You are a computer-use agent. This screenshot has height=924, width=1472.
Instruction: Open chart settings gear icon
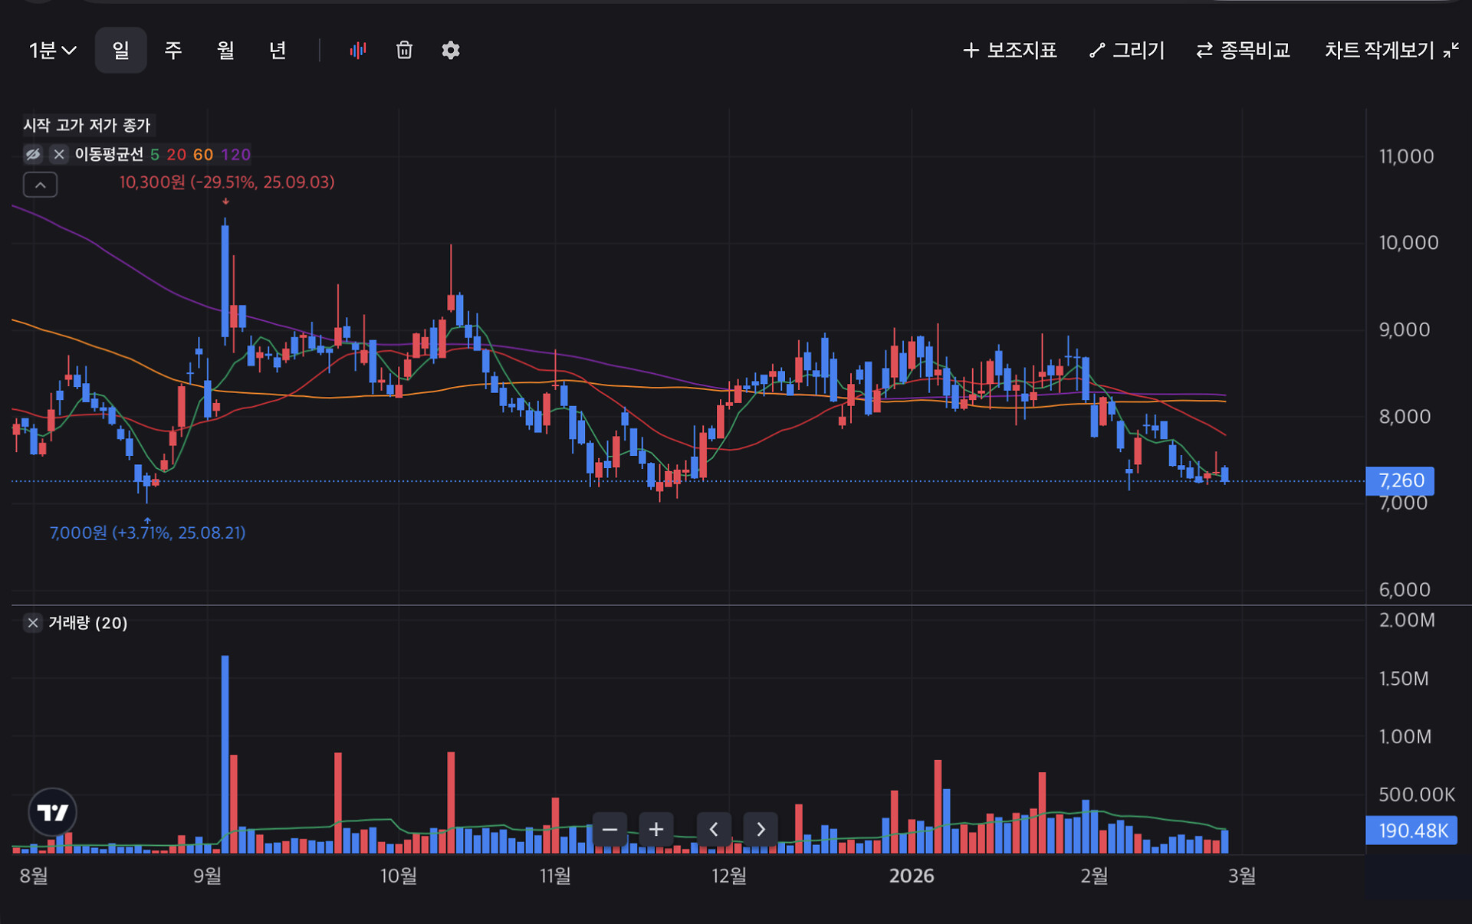coord(451,51)
